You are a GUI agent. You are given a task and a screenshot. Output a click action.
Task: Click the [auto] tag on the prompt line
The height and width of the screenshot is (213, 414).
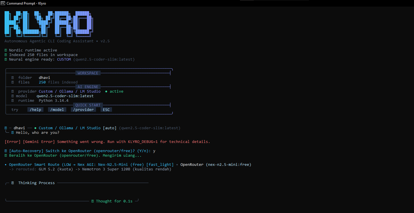110,128
